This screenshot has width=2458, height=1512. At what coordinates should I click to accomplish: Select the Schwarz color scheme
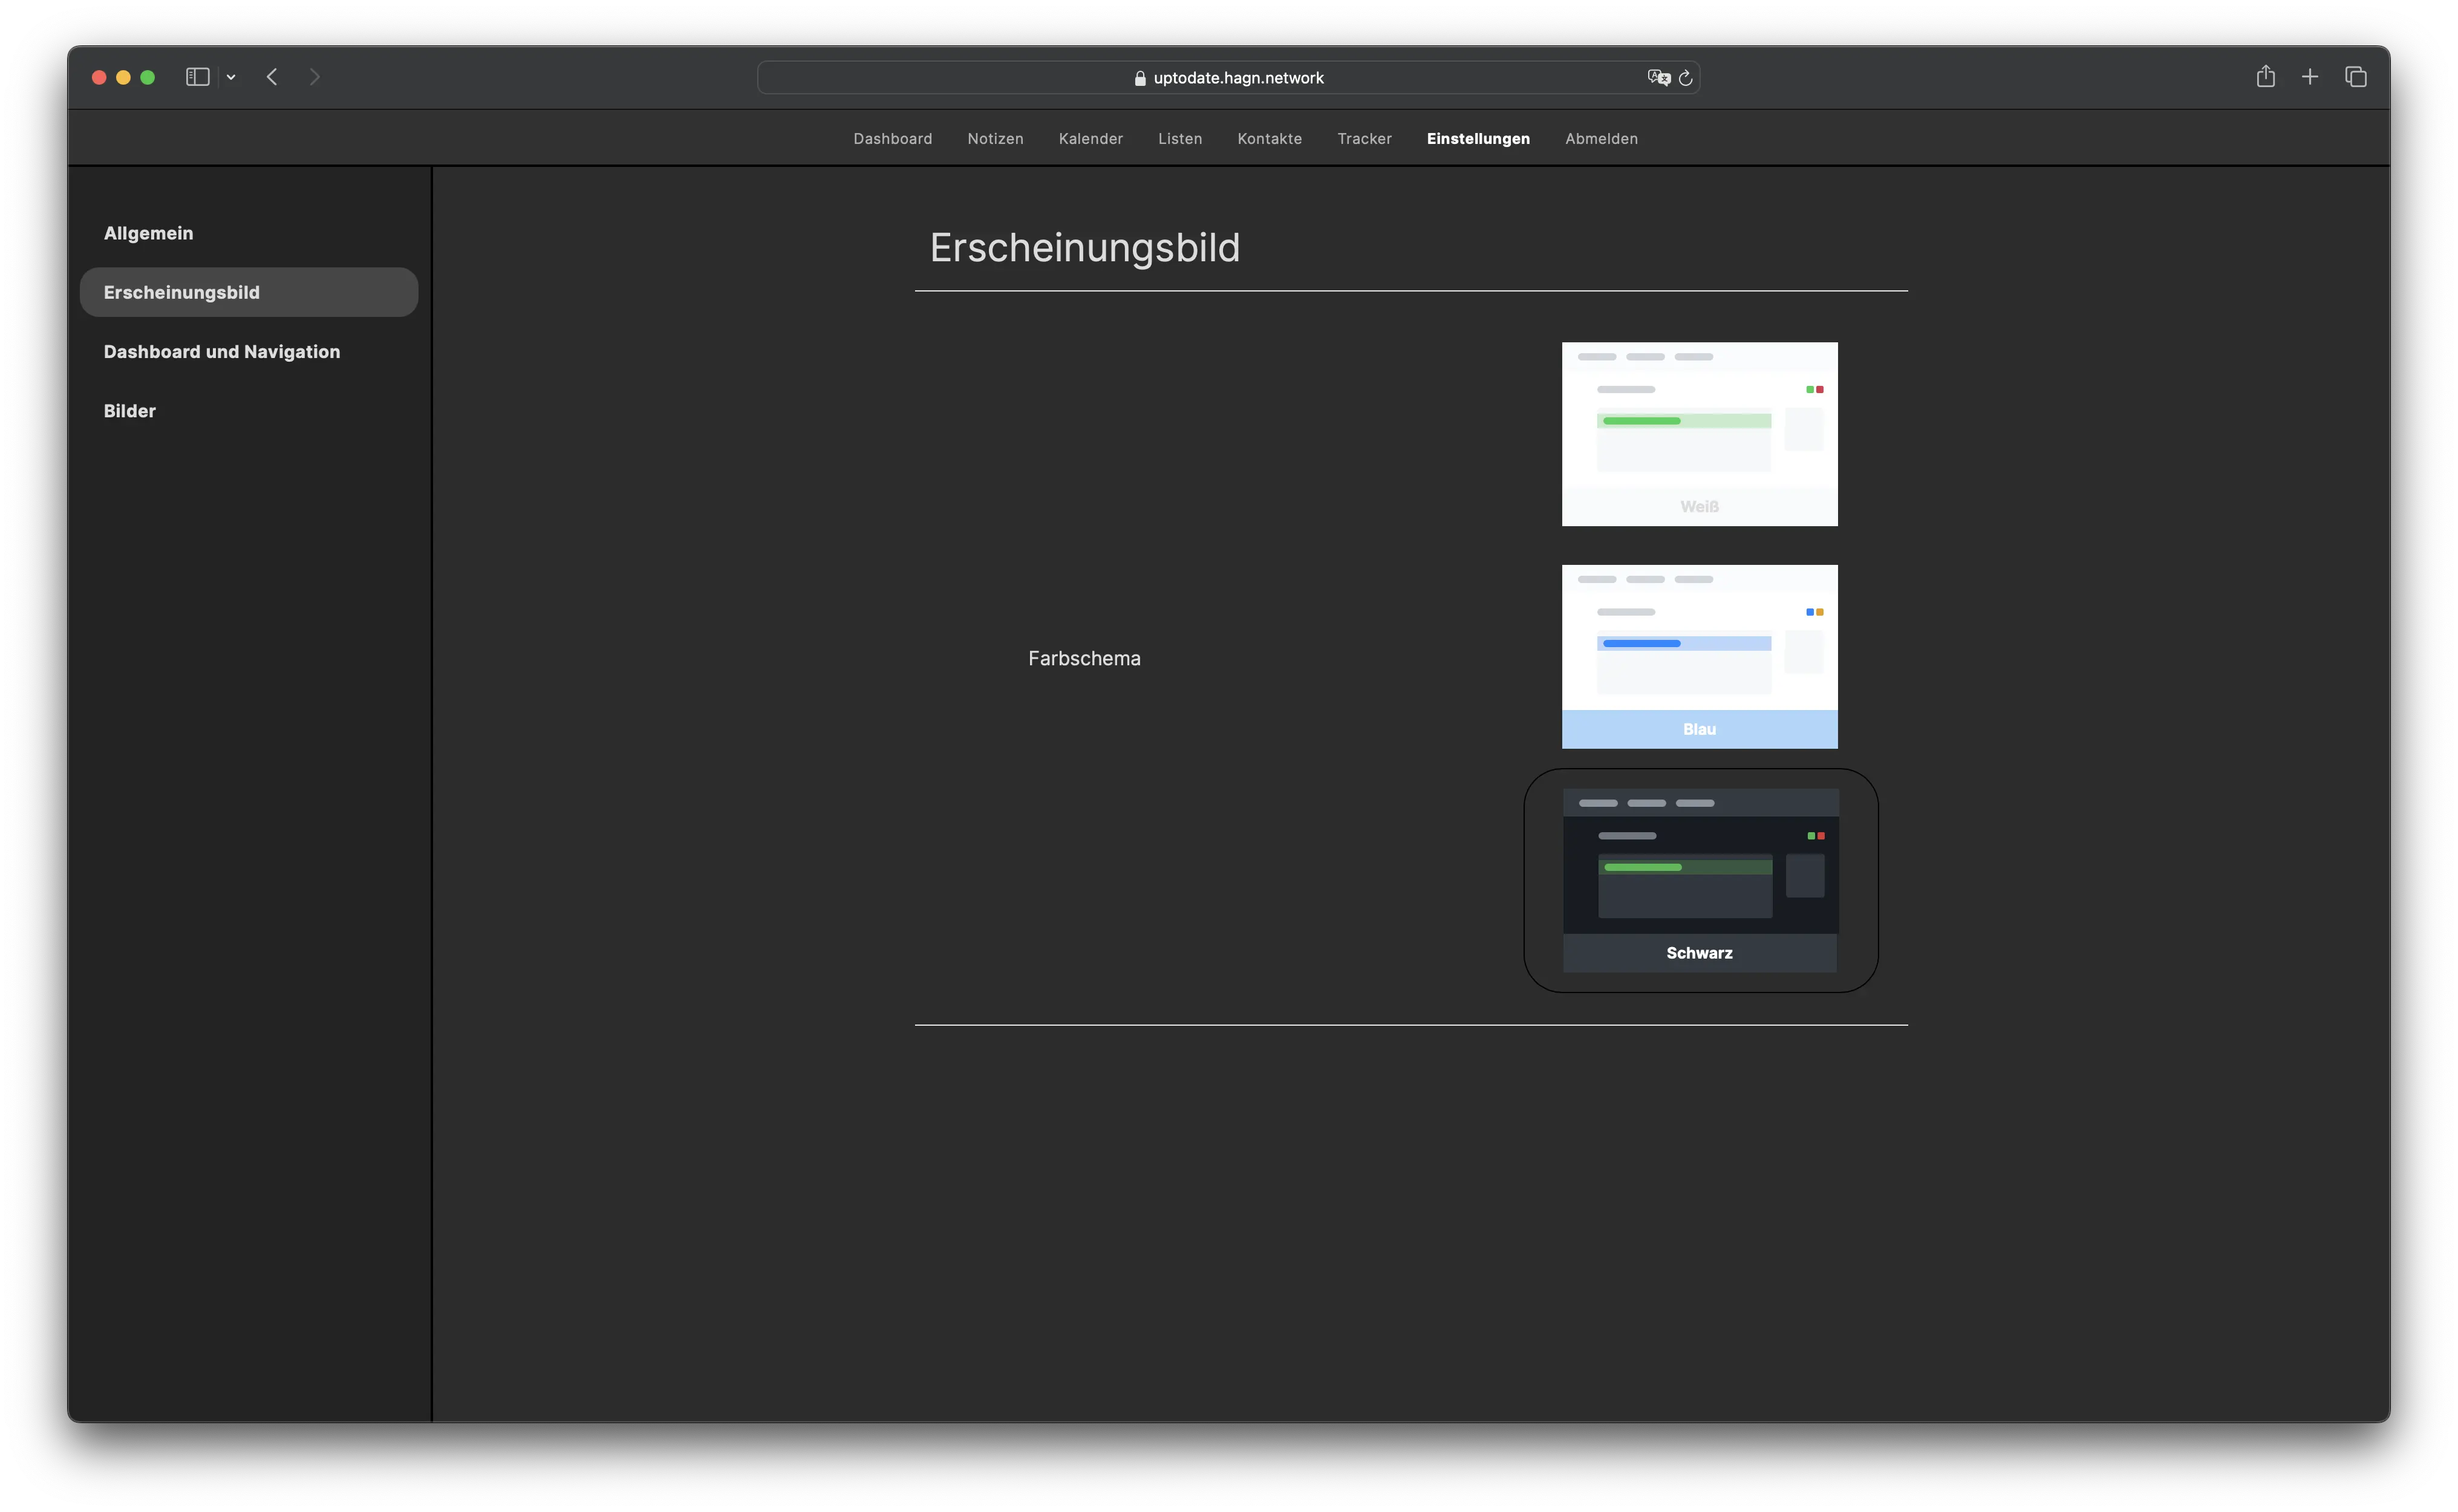1699,880
